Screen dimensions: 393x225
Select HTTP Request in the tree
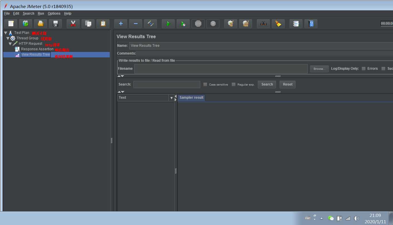[x=31, y=44]
